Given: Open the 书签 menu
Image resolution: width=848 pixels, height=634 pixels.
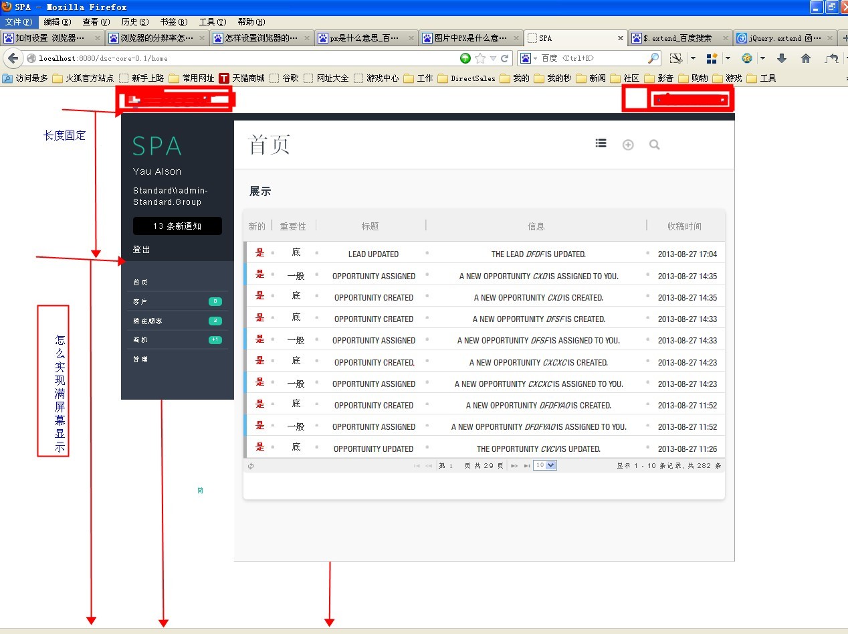Looking at the screenshot, I should click(x=173, y=22).
